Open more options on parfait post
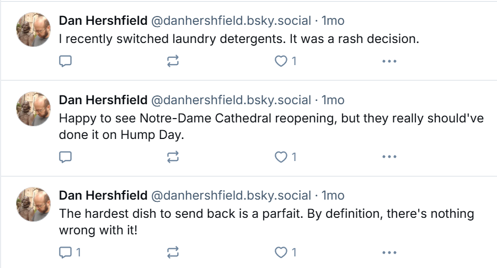Viewport: 497px width, 268px height. coord(389,253)
